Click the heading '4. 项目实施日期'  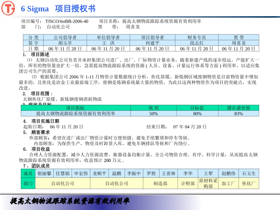coord(41,121)
